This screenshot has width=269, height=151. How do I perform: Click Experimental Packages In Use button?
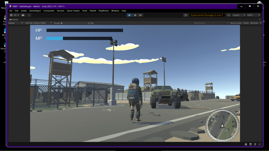click(x=207, y=15)
